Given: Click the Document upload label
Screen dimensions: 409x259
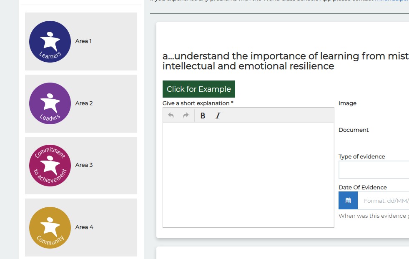Looking at the screenshot, I should (x=354, y=130).
